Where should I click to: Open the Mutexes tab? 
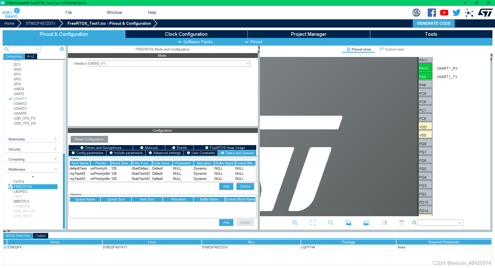[x=149, y=148]
